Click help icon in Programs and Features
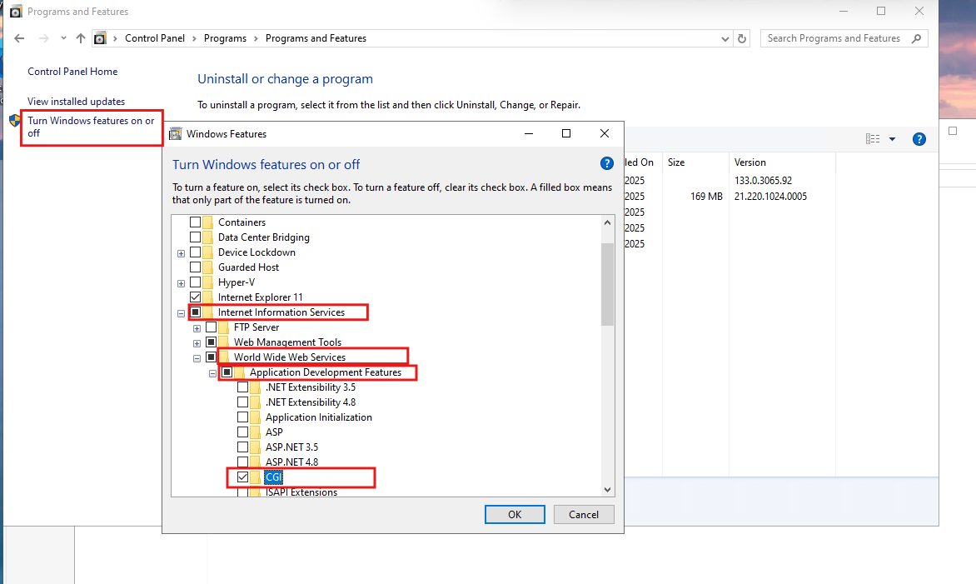The image size is (976, 584). coord(919,139)
